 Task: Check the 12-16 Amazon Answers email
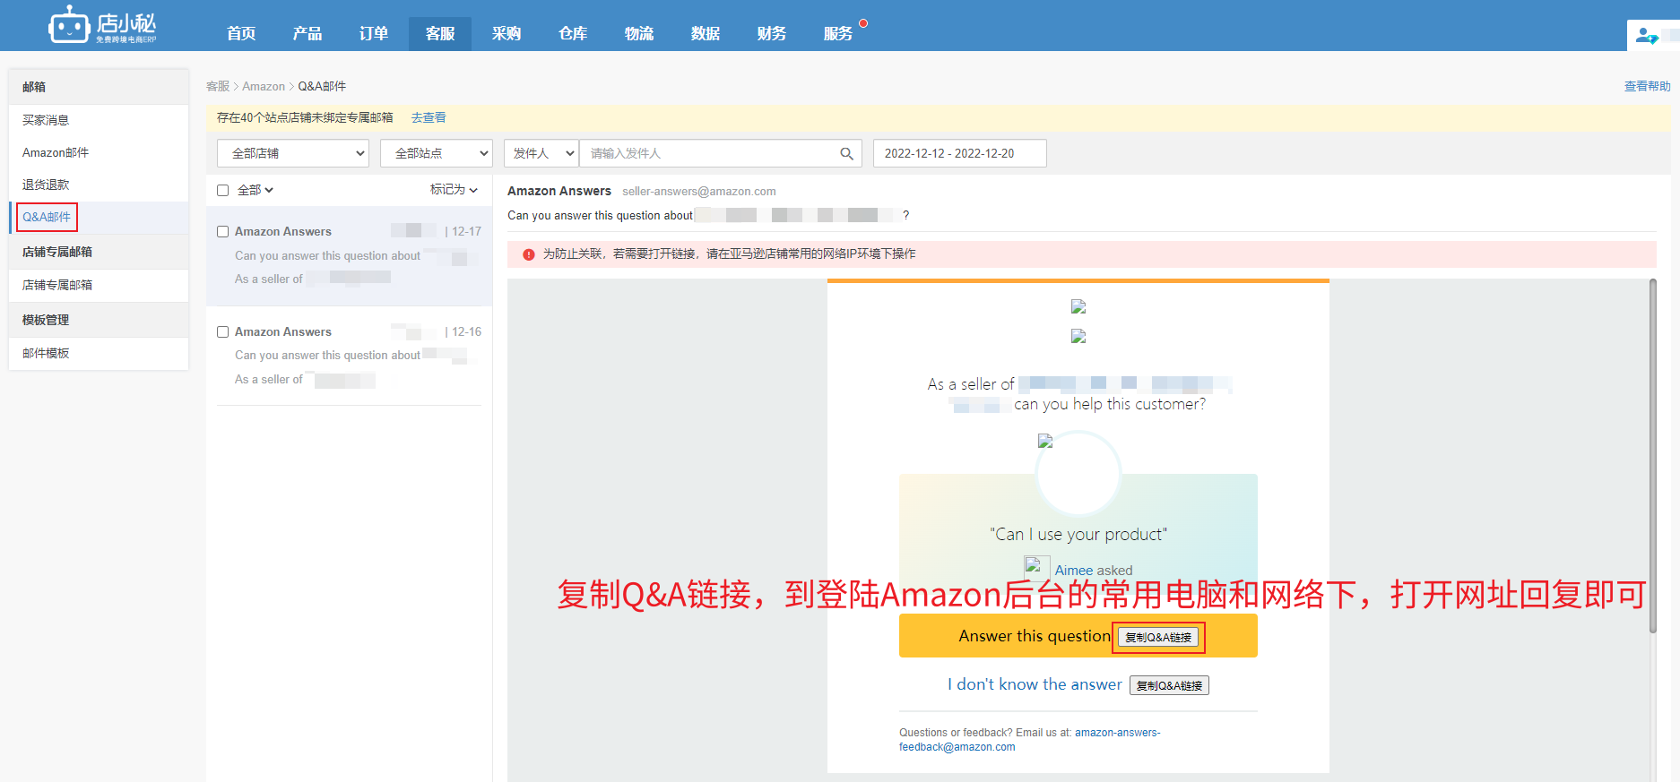point(223,331)
